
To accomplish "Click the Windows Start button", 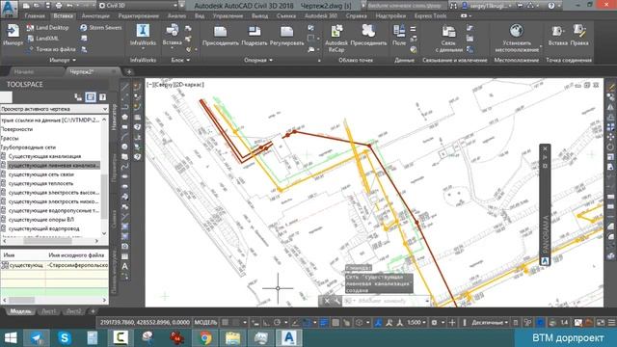I will coord(11,338).
